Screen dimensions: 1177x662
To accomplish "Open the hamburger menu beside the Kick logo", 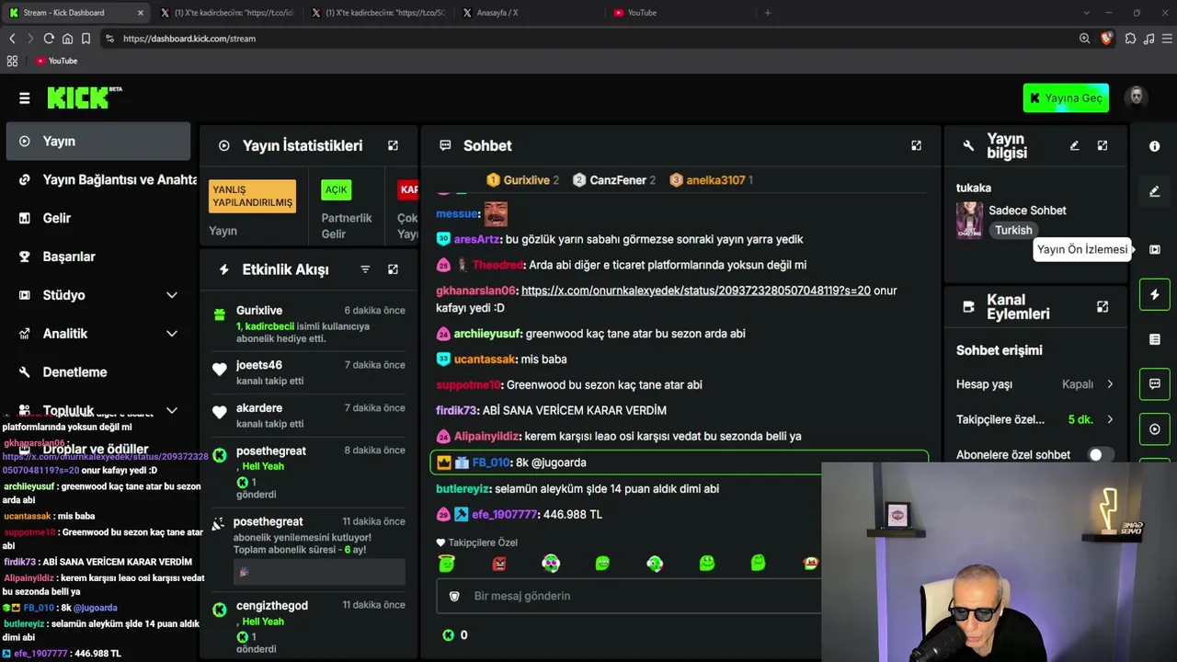I will click(x=25, y=98).
